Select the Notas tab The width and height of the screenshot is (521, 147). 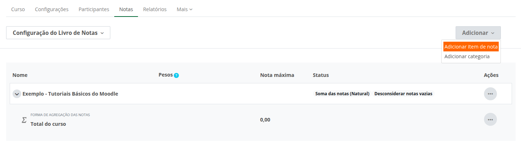[126, 9]
